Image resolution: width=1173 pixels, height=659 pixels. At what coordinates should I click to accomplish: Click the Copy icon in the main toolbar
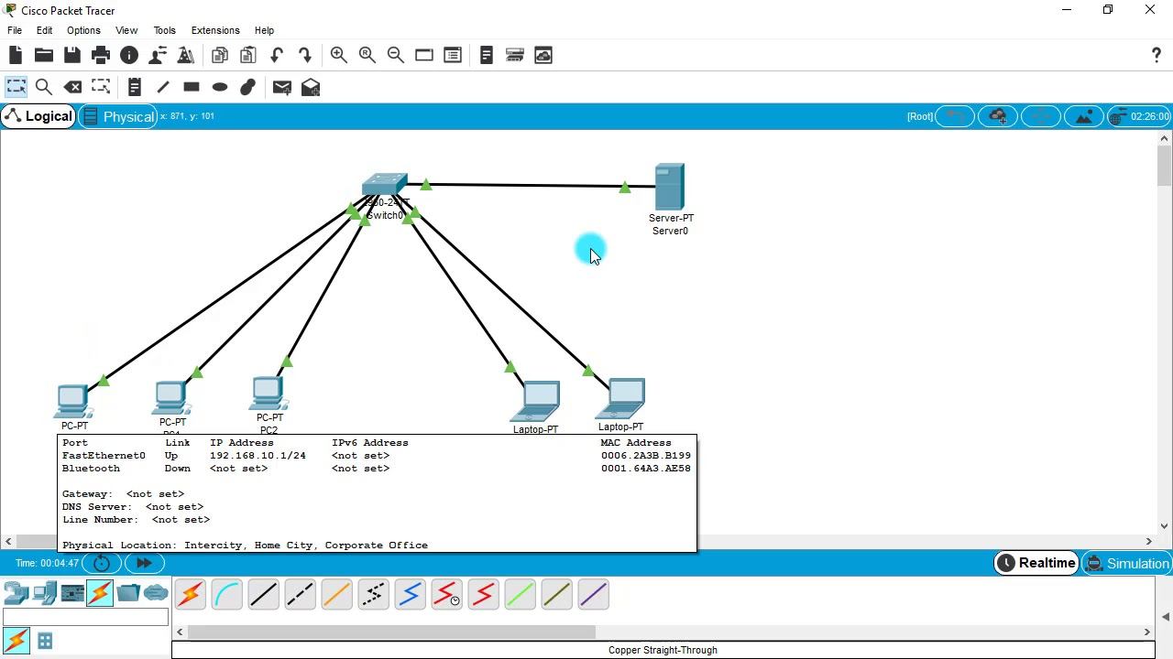219,55
